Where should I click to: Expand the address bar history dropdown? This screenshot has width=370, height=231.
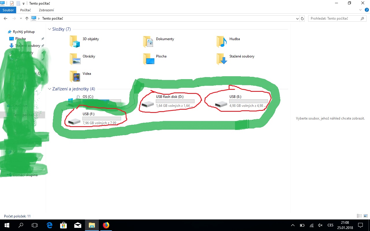click(x=298, y=18)
